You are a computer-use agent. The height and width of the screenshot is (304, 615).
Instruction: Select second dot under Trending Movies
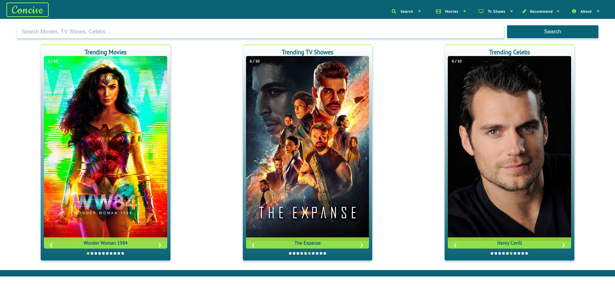tap(92, 253)
